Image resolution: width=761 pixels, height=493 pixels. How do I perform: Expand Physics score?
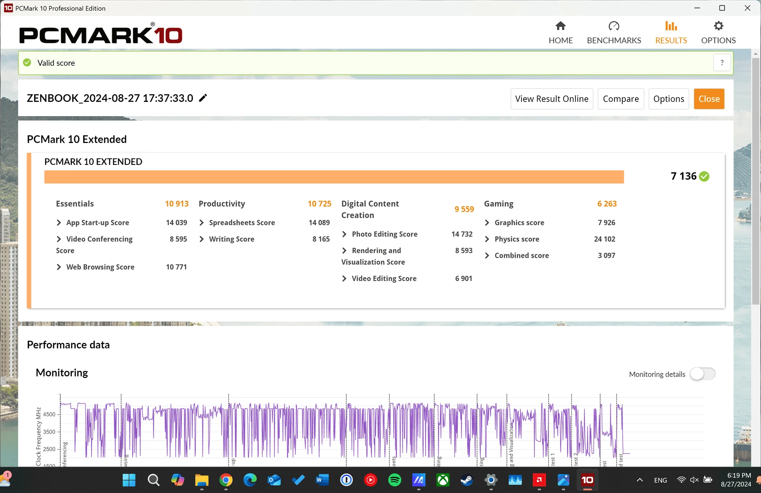pos(487,239)
